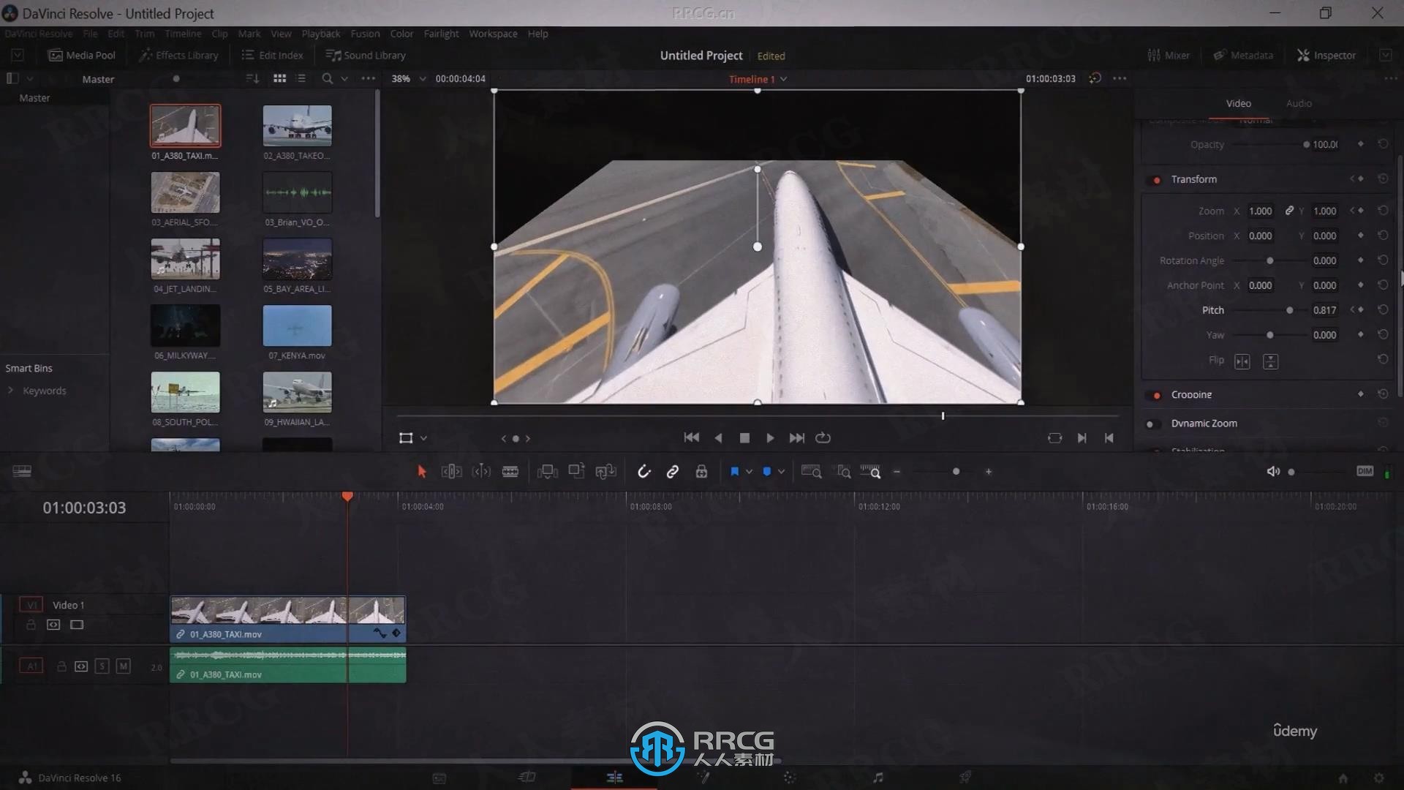This screenshot has height=790, width=1404.
Task: Zoom in timeline with plus button
Action: tap(989, 472)
